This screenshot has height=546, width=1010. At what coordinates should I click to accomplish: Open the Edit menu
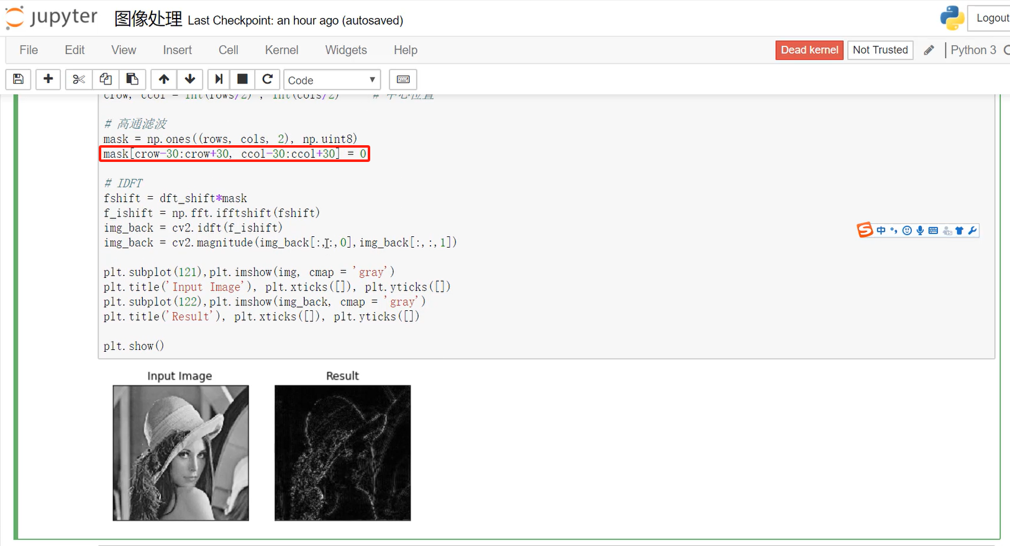[x=75, y=50]
